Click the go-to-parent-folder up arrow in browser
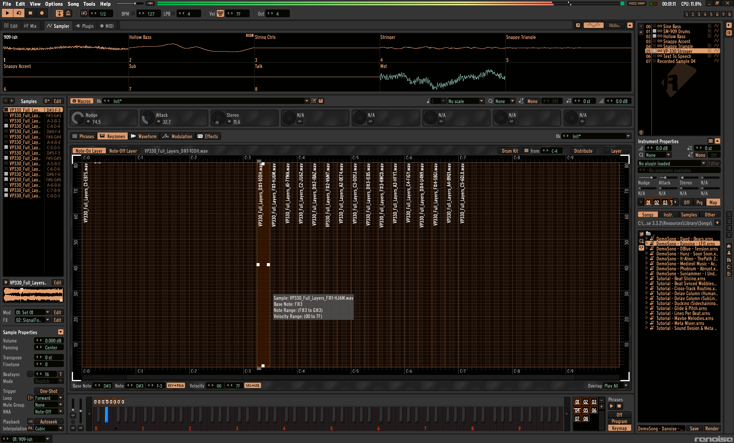Screen dimensions: 734x443 click(717, 223)
